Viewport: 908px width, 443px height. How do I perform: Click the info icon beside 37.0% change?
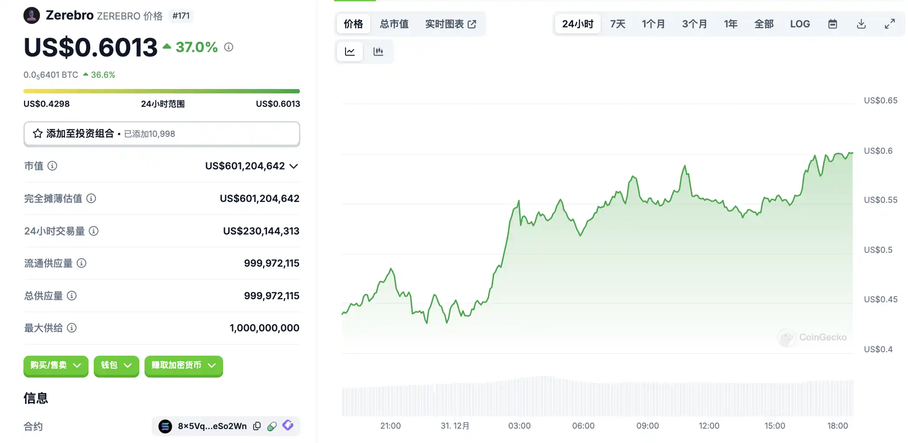pos(229,47)
